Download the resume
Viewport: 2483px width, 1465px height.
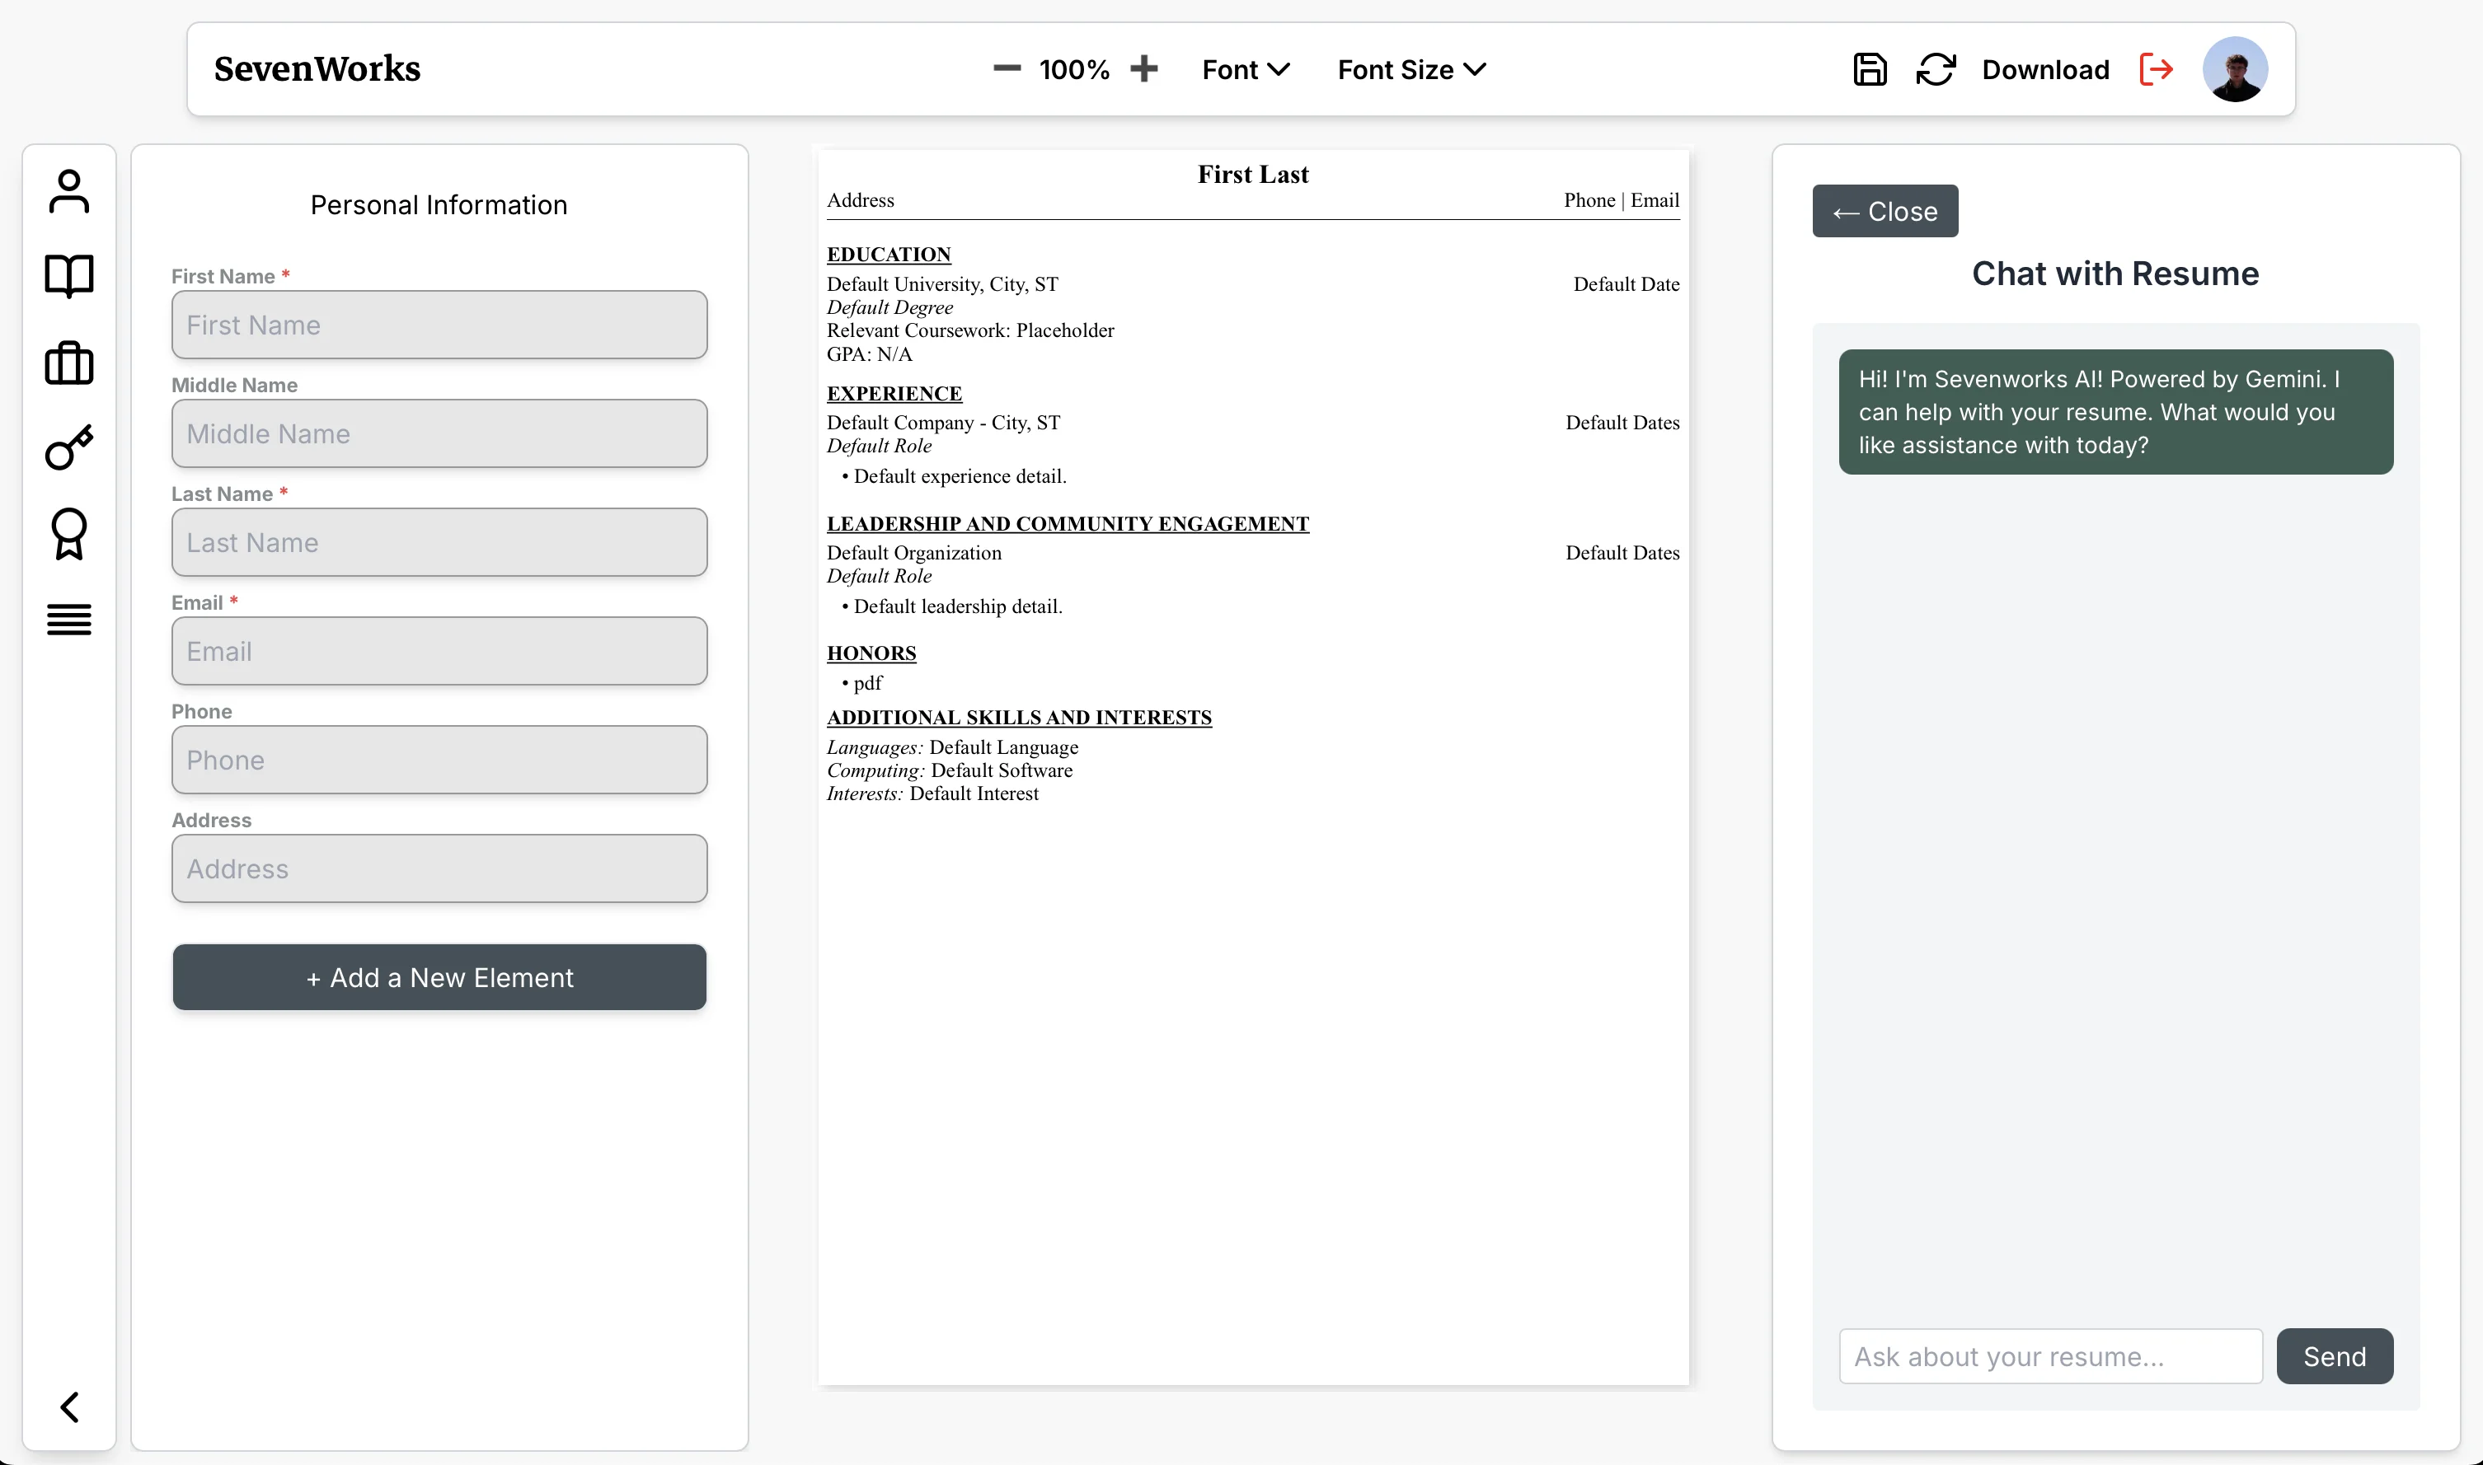2044,69
